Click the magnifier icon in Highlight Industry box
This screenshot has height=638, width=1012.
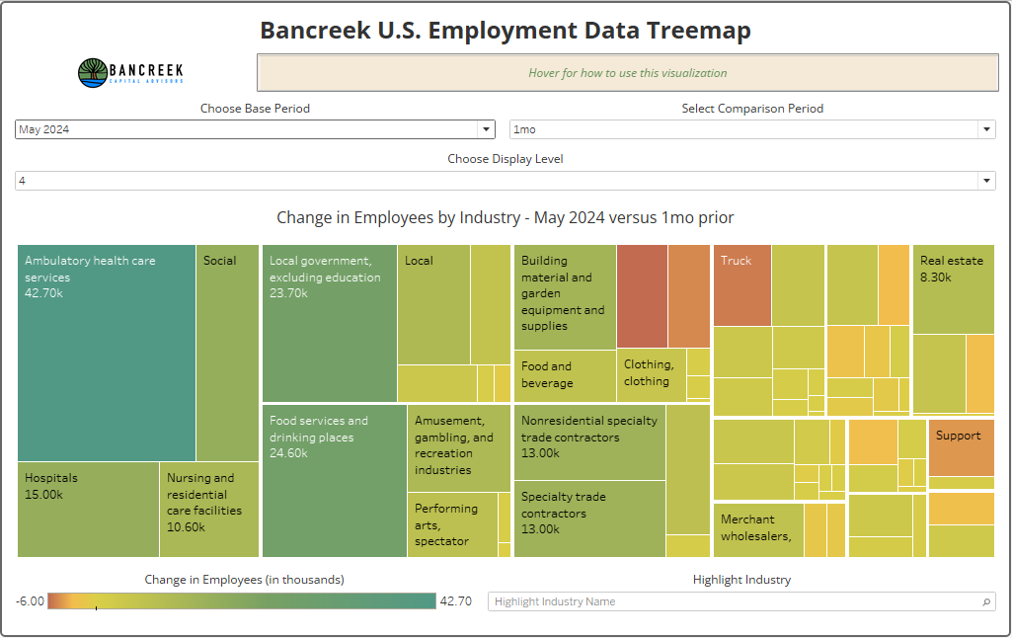(986, 600)
